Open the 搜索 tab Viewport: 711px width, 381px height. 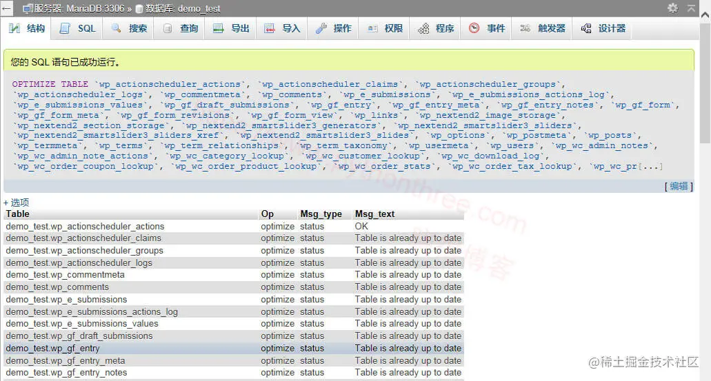click(129, 28)
